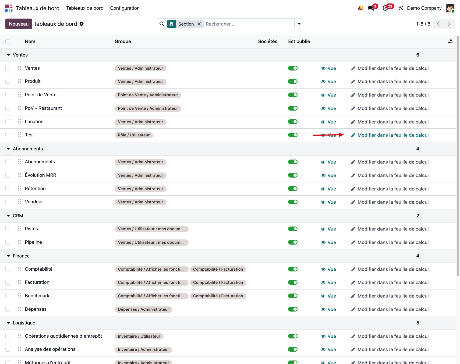Viewport: 460px width, 364px height.
Task: Remove the Section filter with its X
Action: [199, 24]
